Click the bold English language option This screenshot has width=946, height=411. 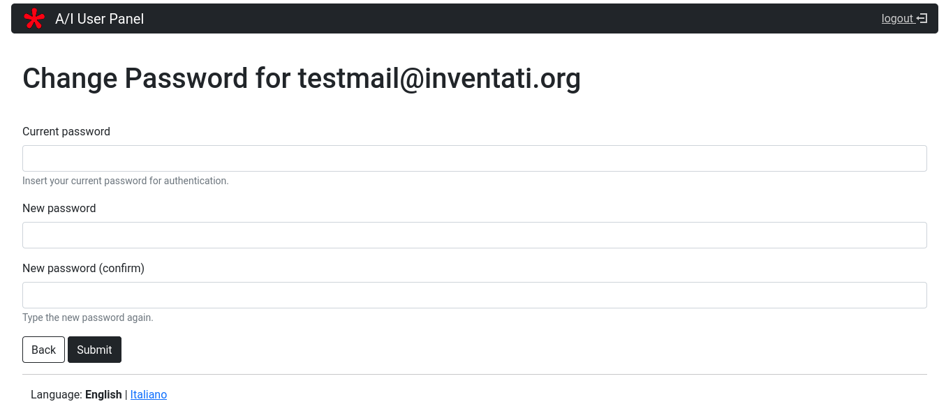[x=103, y=395]
